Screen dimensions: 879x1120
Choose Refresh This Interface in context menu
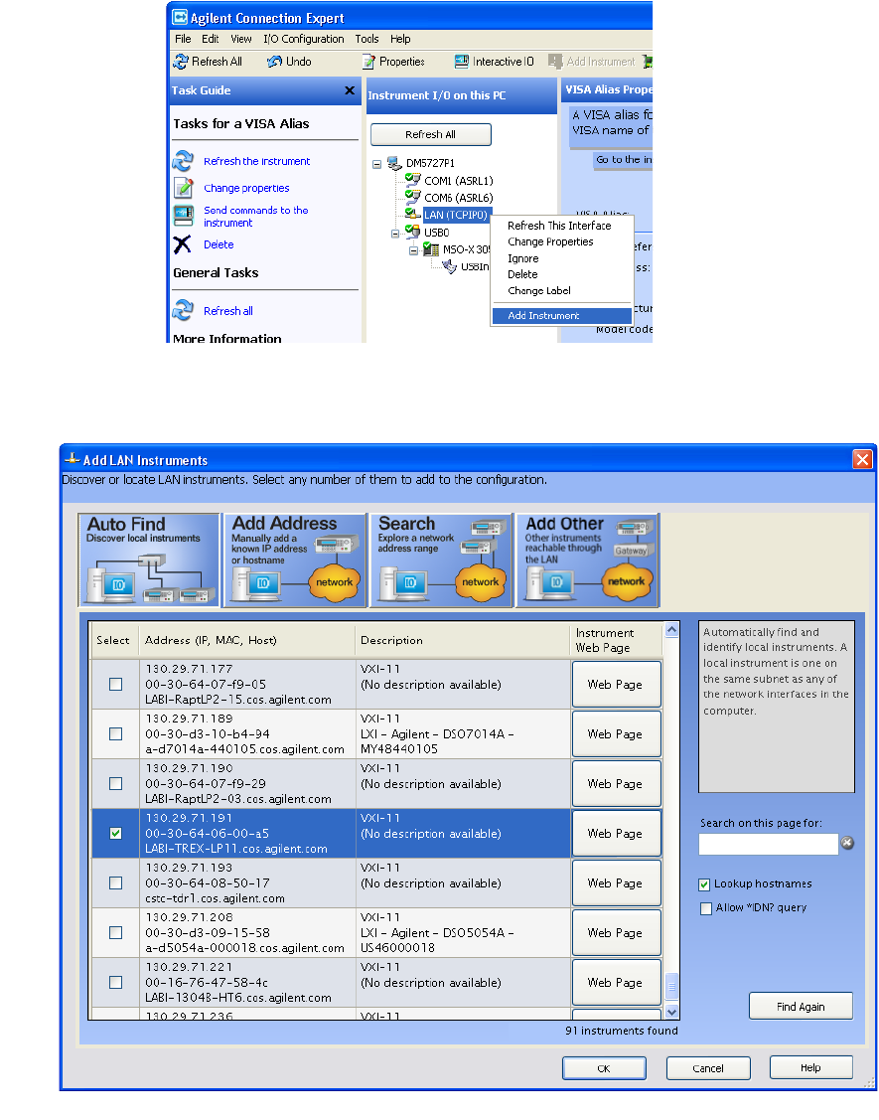coord(561,226)
